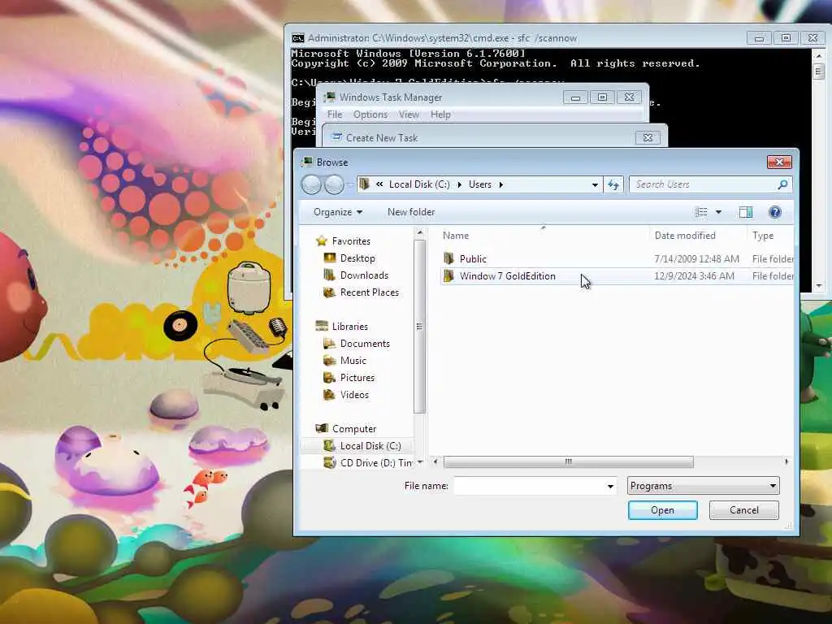The width and height of the screenshot is (832, 624).
Task: Sort by the Date modified column header
Action: (x=698, y=236)
